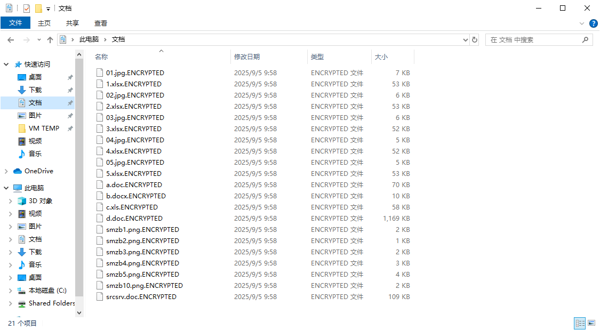
Task: Click 此电脑 in the address breadcrumb
Action: [x=89, y=39]
